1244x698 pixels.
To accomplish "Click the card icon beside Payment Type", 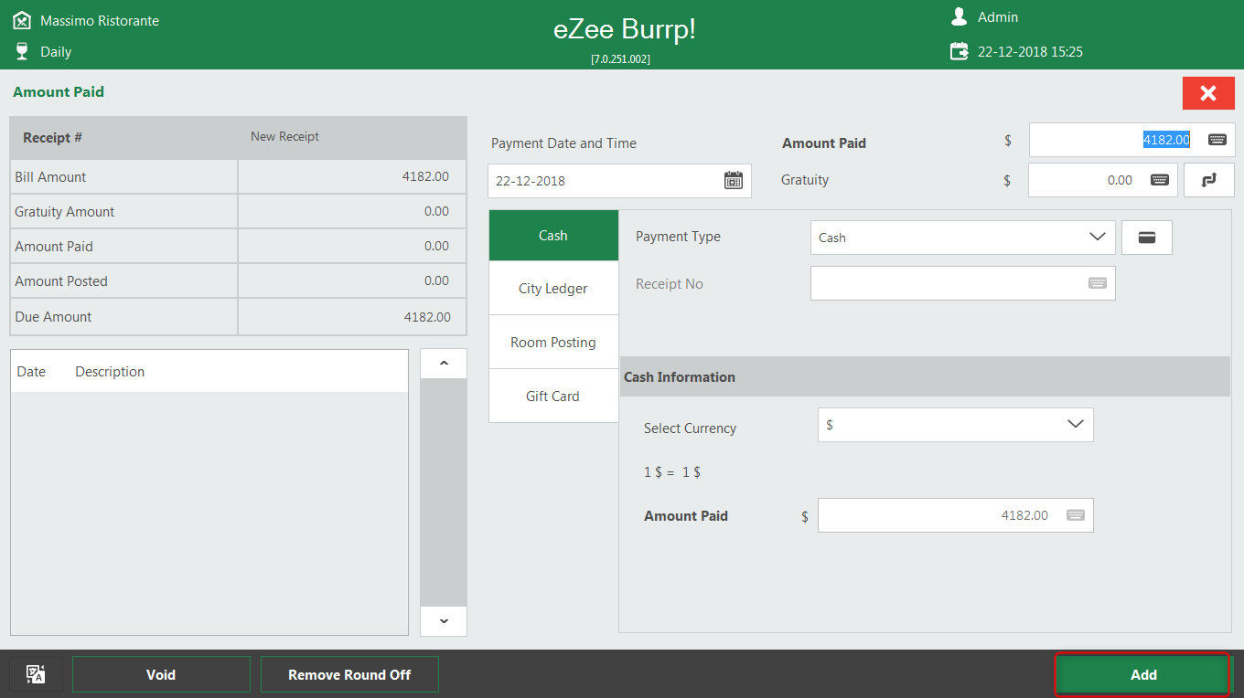I will [1146, 238].
